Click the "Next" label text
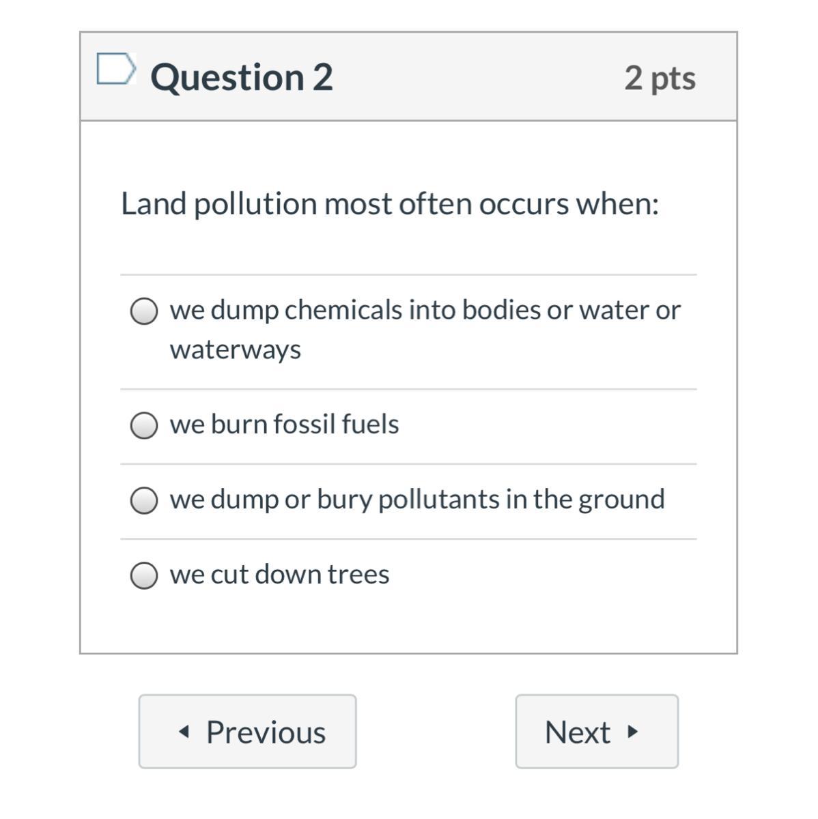The image size is (818, 819). 577,732
